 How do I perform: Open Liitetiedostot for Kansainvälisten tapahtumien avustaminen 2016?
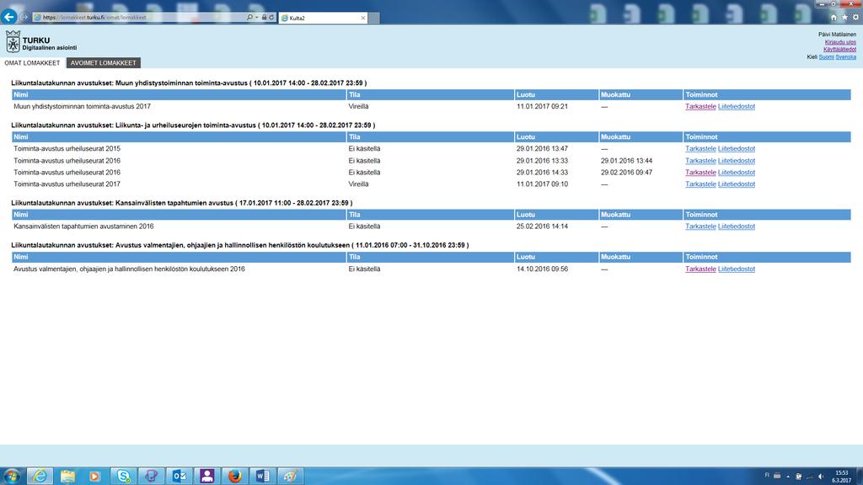click(x=737, y=227)
